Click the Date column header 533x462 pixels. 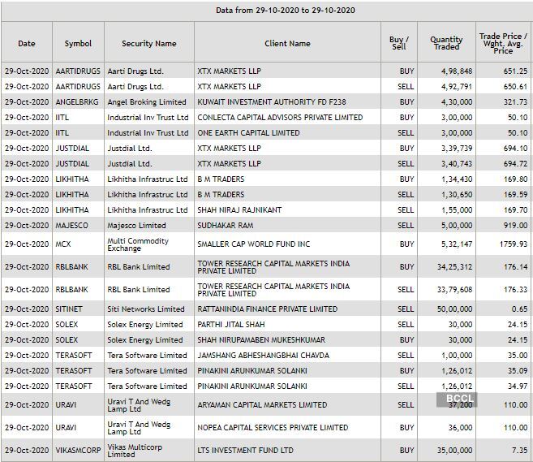tap(27, 43)
